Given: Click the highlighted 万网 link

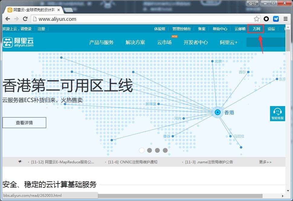Looking at the screenshot, I should click(x=256, y=29).
